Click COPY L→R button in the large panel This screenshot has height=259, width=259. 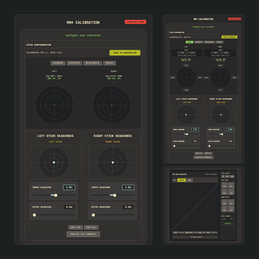pos(75,227)
